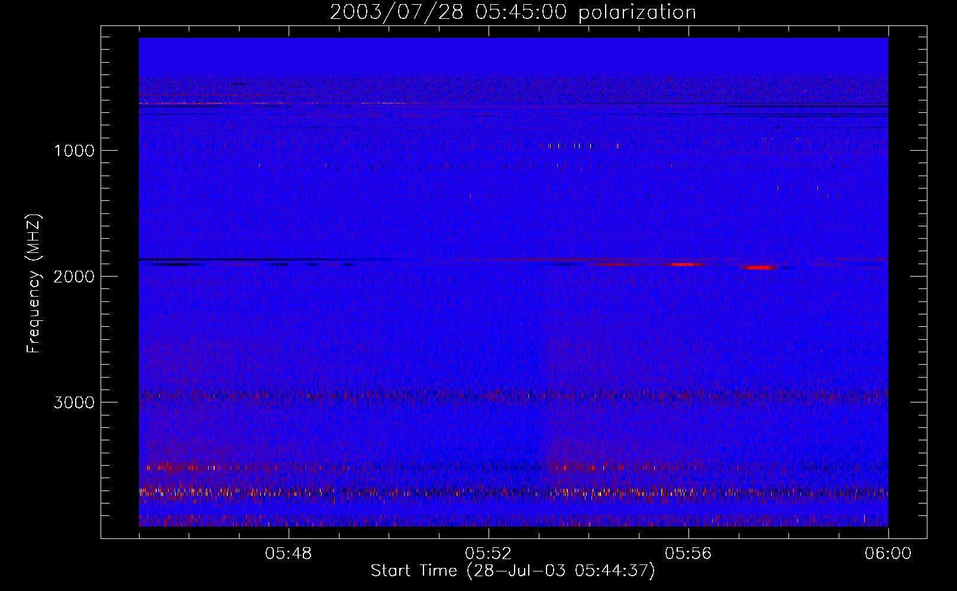Click the 05:48 time tick label

tap(289, 554)
